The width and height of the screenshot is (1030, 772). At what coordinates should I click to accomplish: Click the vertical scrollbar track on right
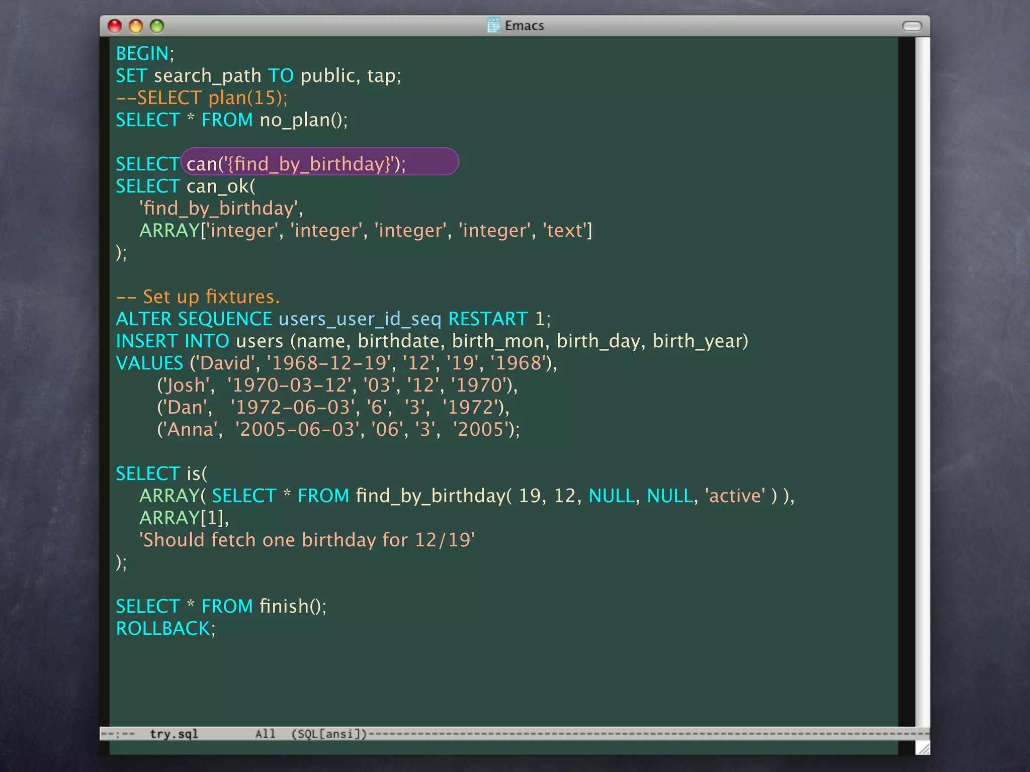click(922, 382)
